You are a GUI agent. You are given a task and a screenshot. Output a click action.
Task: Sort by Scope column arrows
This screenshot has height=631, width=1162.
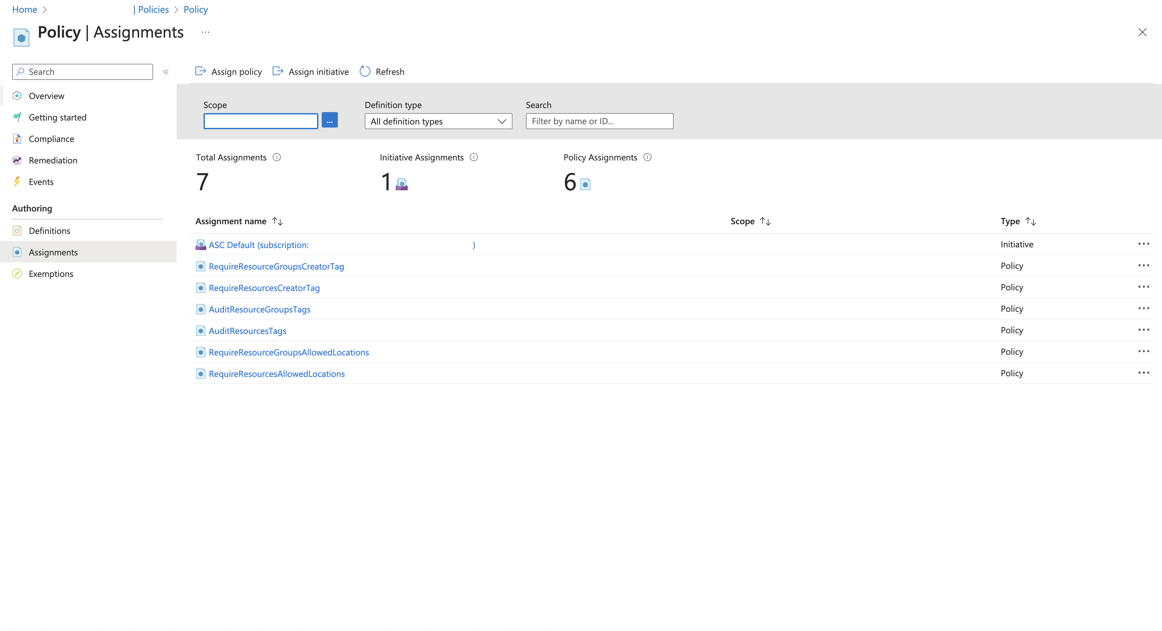click(765, 221)
